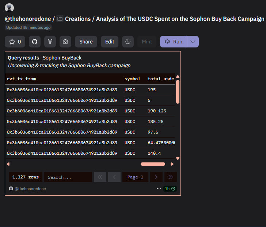Open the GitHub icon button

coord(35,42)
